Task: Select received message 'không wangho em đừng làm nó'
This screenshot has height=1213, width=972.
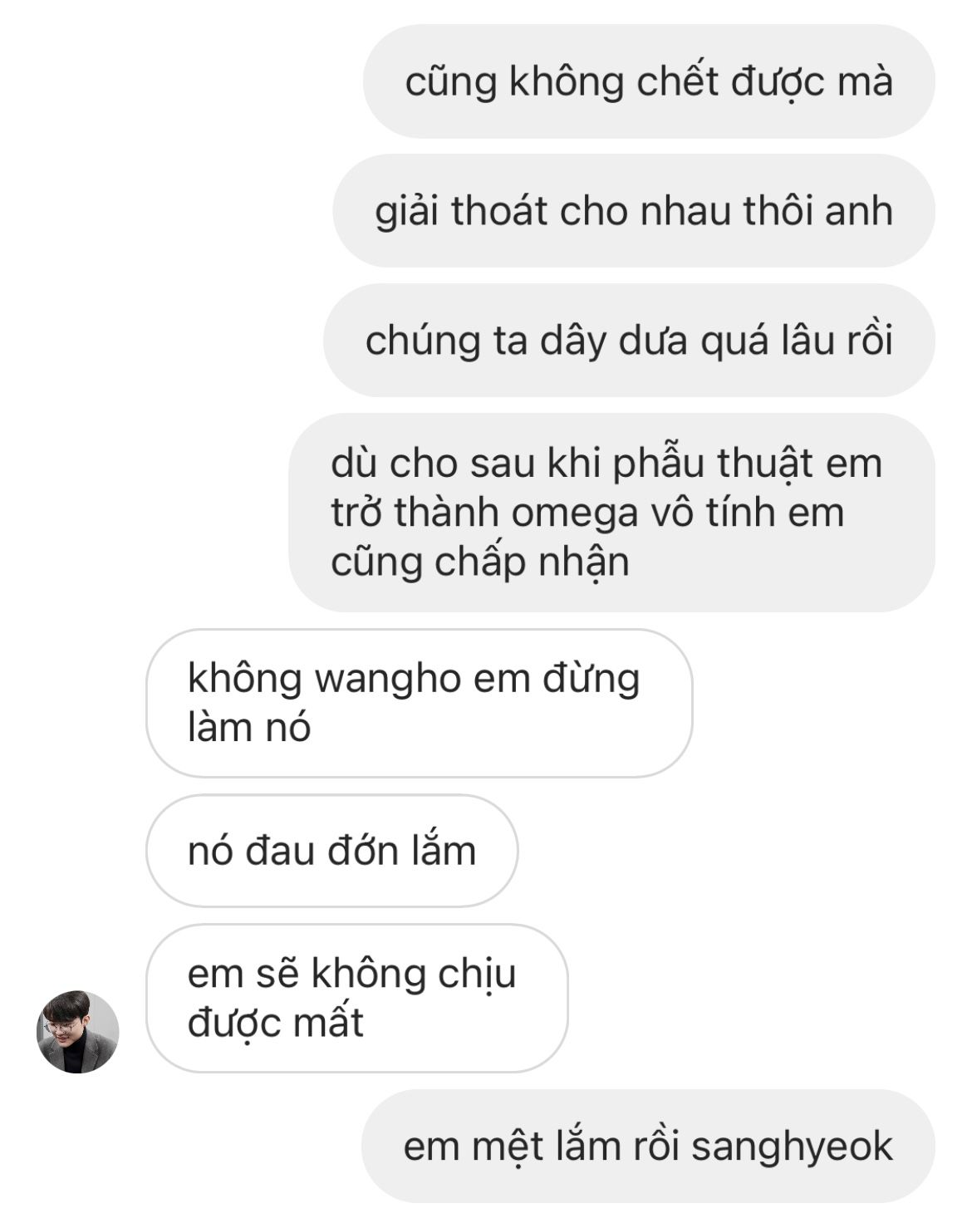Action: click(419, 703)
